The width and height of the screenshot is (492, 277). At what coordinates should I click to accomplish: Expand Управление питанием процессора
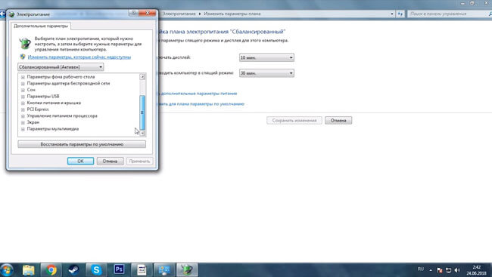[23, 116]
